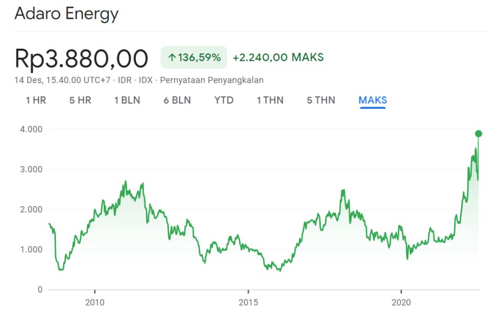Click the green up arrow icon
489x314 pixels.
[171, 58]
